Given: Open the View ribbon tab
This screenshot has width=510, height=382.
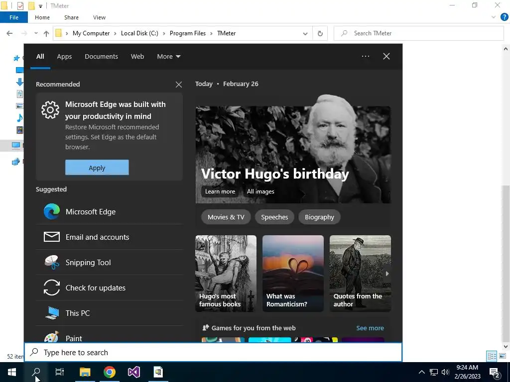Looking at the screenshot, I should (x=99, y=17).
